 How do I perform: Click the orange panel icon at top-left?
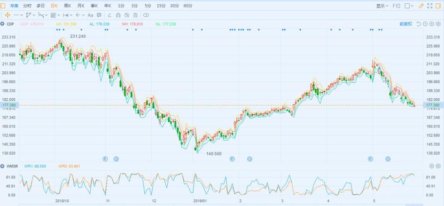point(2,6)
